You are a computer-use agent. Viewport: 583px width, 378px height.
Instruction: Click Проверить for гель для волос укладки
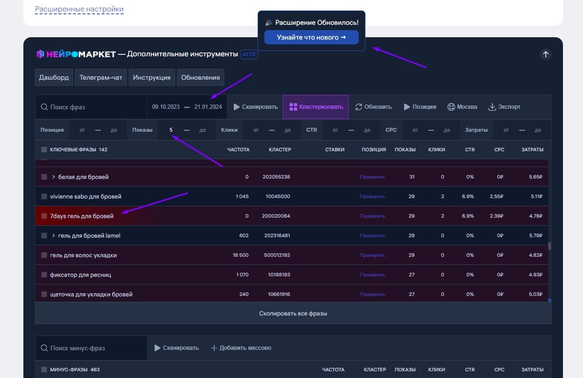click(372, 255)
